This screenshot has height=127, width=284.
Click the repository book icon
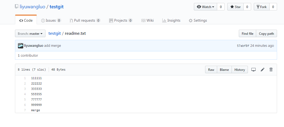(17, 7)
